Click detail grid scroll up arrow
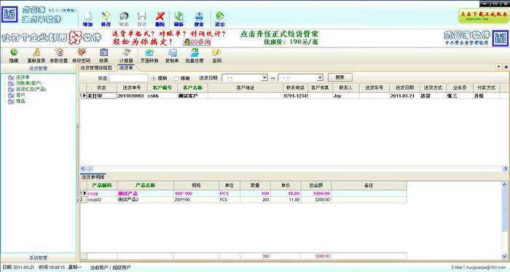 tap(504, 184)
